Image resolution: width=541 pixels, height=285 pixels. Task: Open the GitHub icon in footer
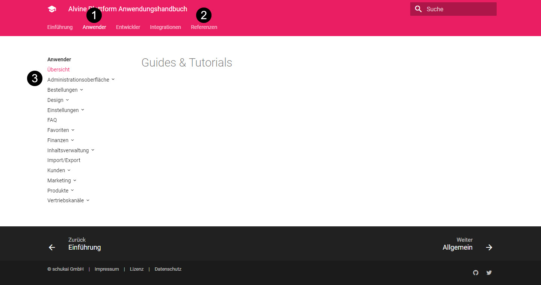tap(476, 273)
